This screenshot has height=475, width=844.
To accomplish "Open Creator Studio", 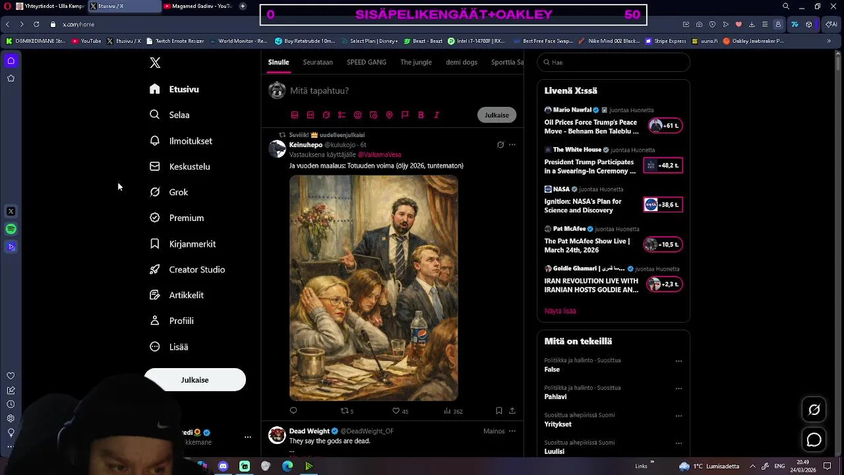I will 187,269.
